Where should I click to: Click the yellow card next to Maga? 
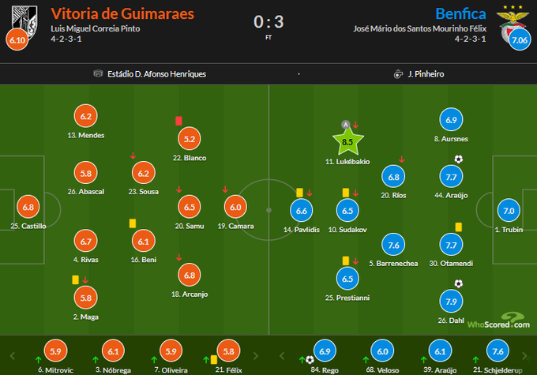point(74,279)
